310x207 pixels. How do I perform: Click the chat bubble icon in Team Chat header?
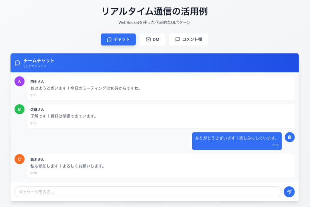click(x=17, y=63)
